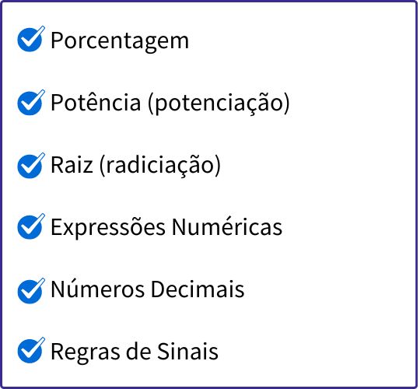
Task: Select the word Números
Action: click(x=97, y=289)
